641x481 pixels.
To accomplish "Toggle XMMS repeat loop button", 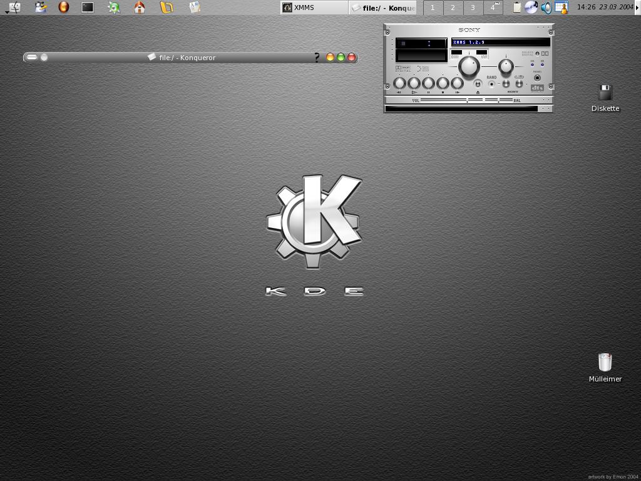I will (519, 83).
